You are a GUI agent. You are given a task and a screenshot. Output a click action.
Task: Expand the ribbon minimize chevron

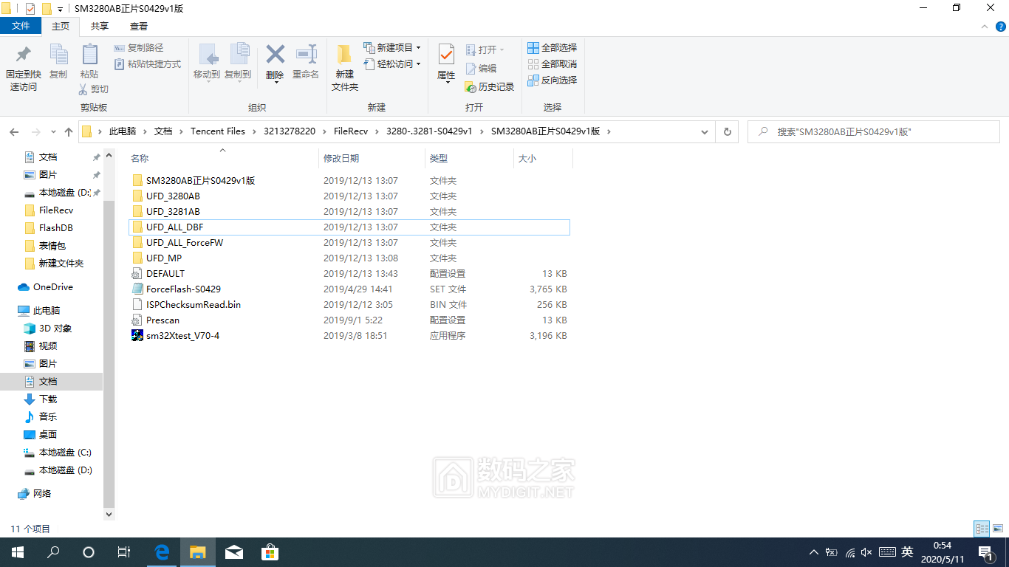pos(983,27)
